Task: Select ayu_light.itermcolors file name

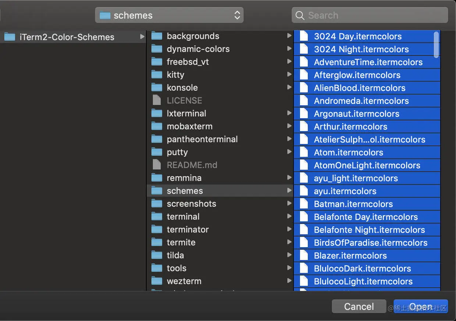Action: pyautogui.click(x=356, y=178)
